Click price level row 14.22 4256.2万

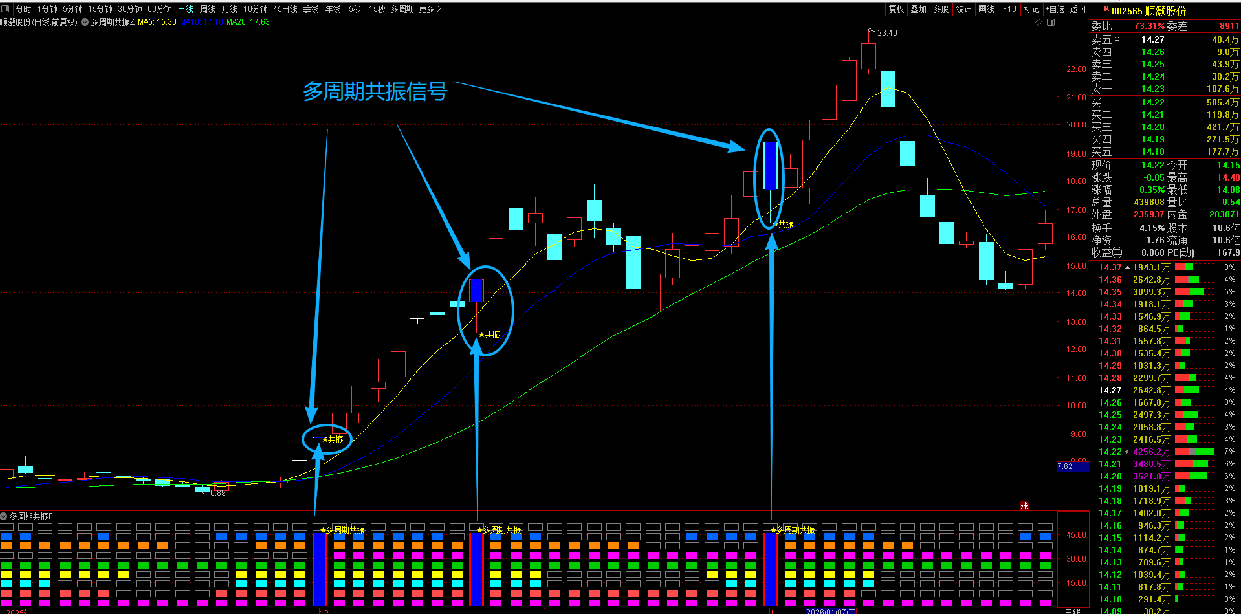(1165, 452)
